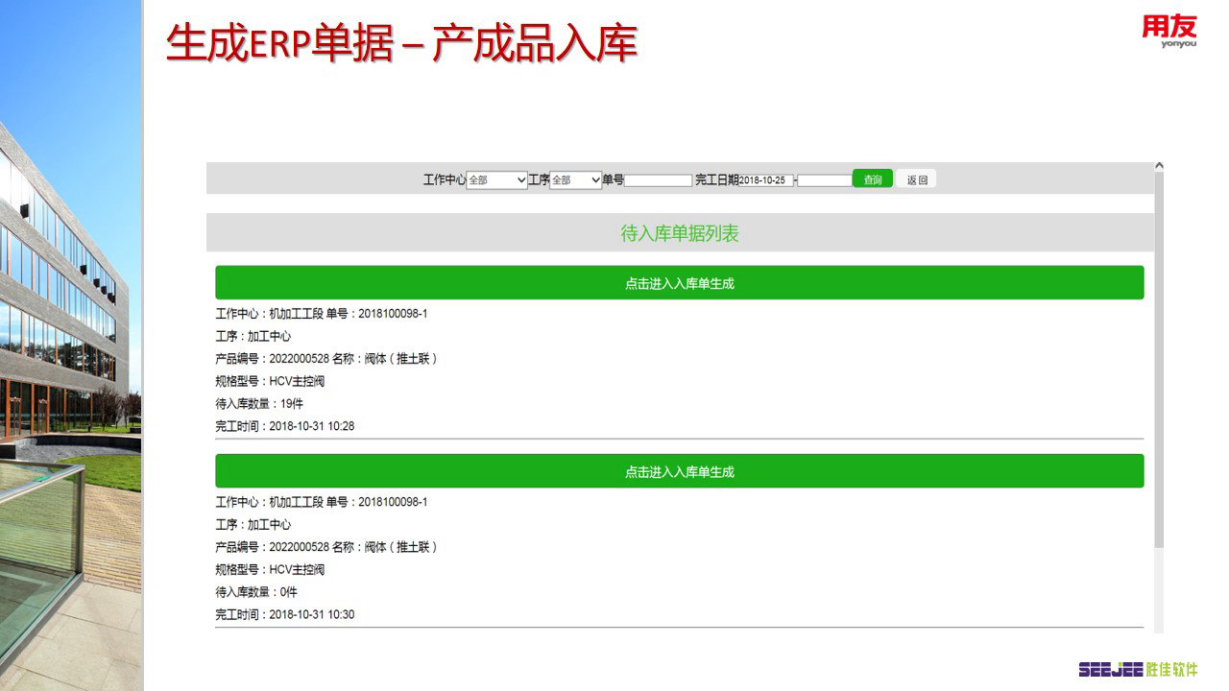Click the 返回 button
The image size is (1229, 691).
point(917,179)
